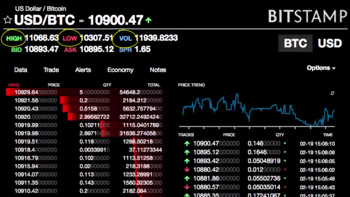Click the up arrow of the 10881.86 trade
The width and height of the screenshot is (350, 197).
tap(187, 178)
